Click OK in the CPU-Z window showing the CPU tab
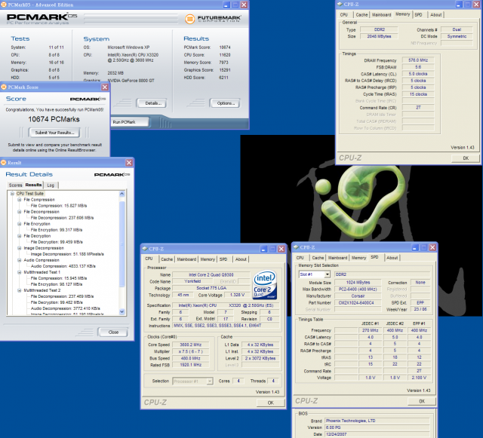This screenshot has width=483, height=438. (x=270, y=403)
